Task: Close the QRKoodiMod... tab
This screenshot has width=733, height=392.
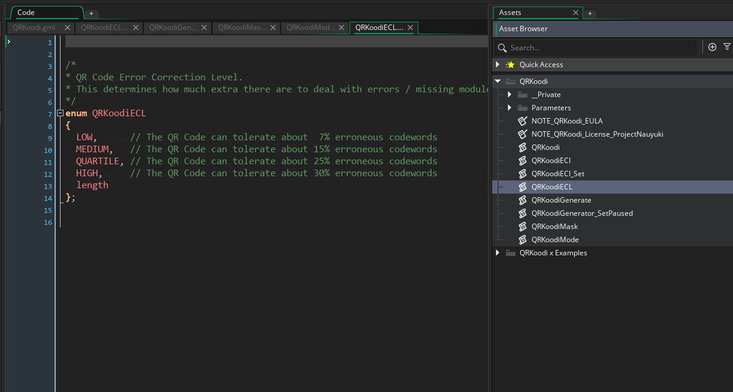Action: pos(341,28)
